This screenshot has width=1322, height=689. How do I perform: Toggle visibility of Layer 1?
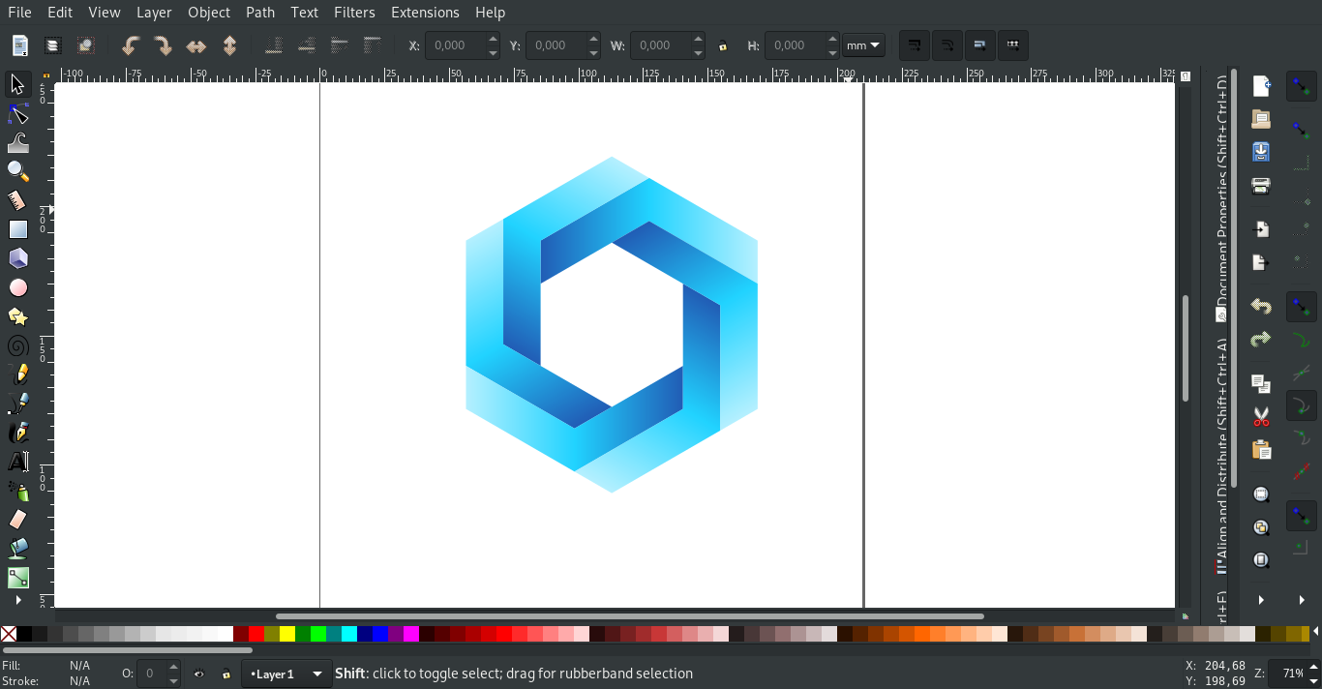pyautogui.click(x=199, y=674)
